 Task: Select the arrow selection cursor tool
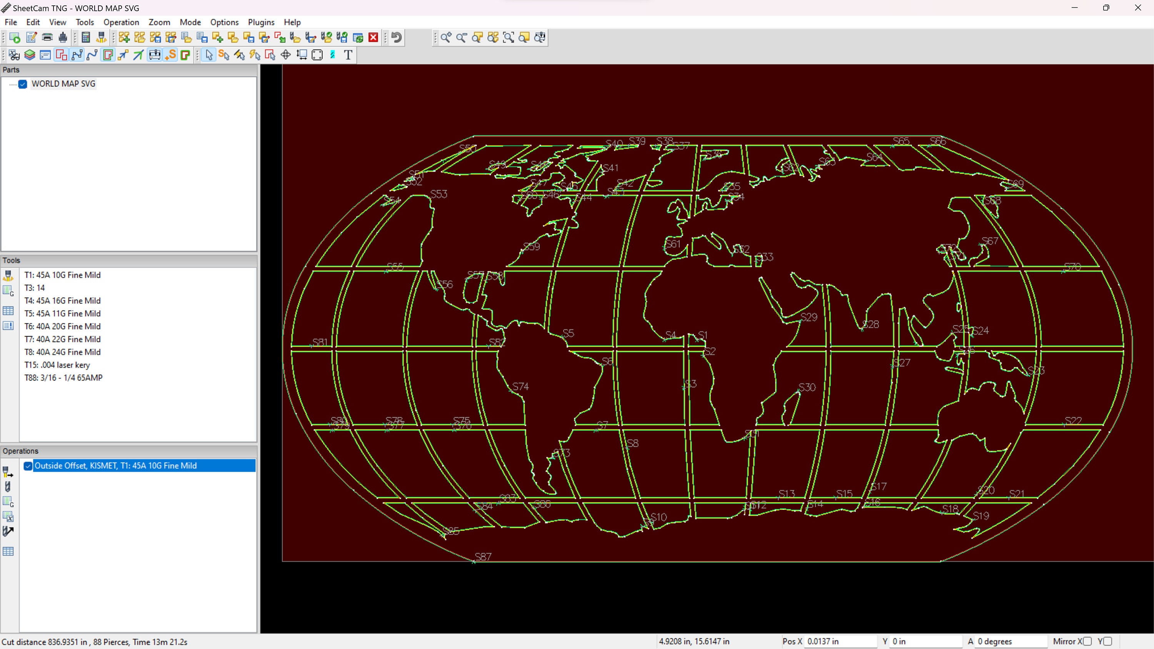tap(208, 55)
